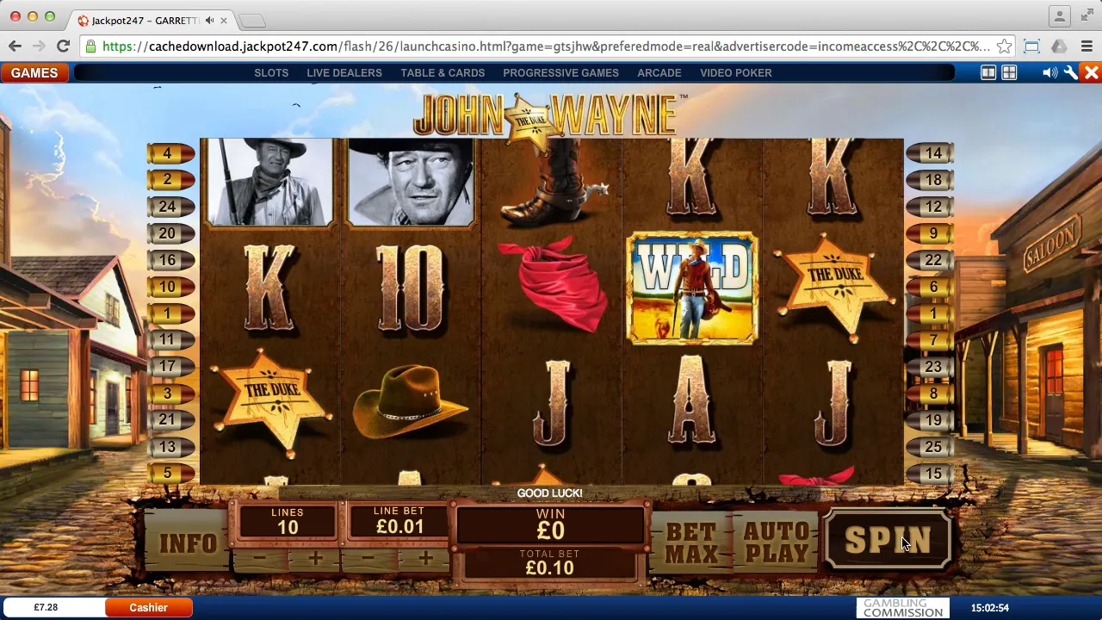
Task: Open ARCADE category
Action: pyautogui.click(x=659, y=73)
